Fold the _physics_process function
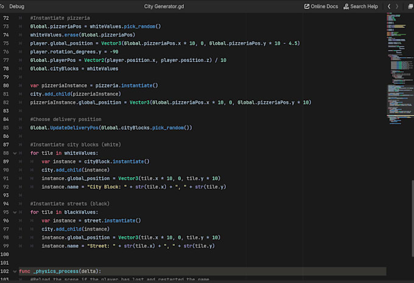The width and height of the screenshot is (414, 283). pyautogui.click(x=15, y=271)
